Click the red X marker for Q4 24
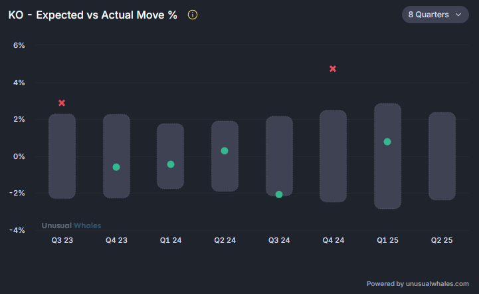This screenshot has width=479, height=294. tap(333, 69)
